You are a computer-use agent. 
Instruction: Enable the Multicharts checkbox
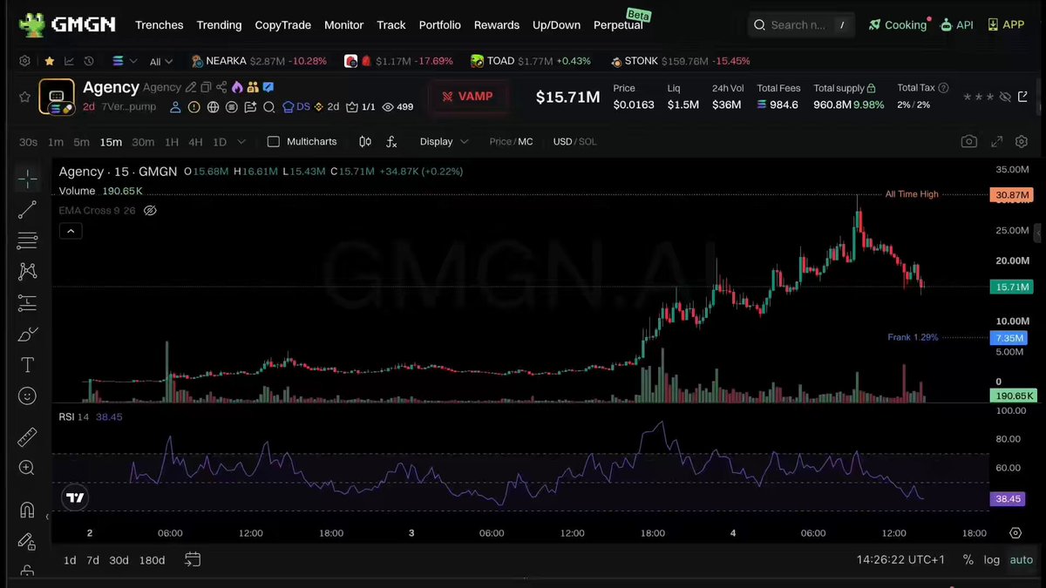pos(274,141)
